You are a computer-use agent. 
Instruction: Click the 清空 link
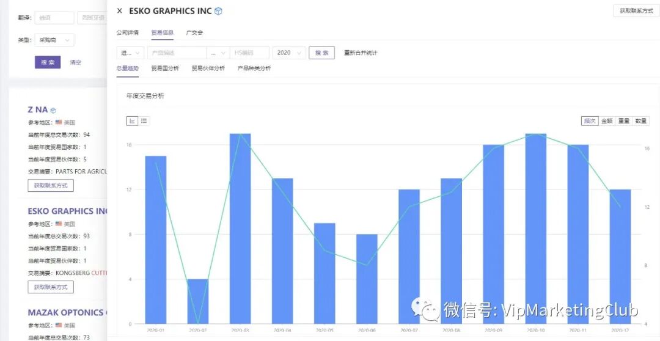point(76,62)
